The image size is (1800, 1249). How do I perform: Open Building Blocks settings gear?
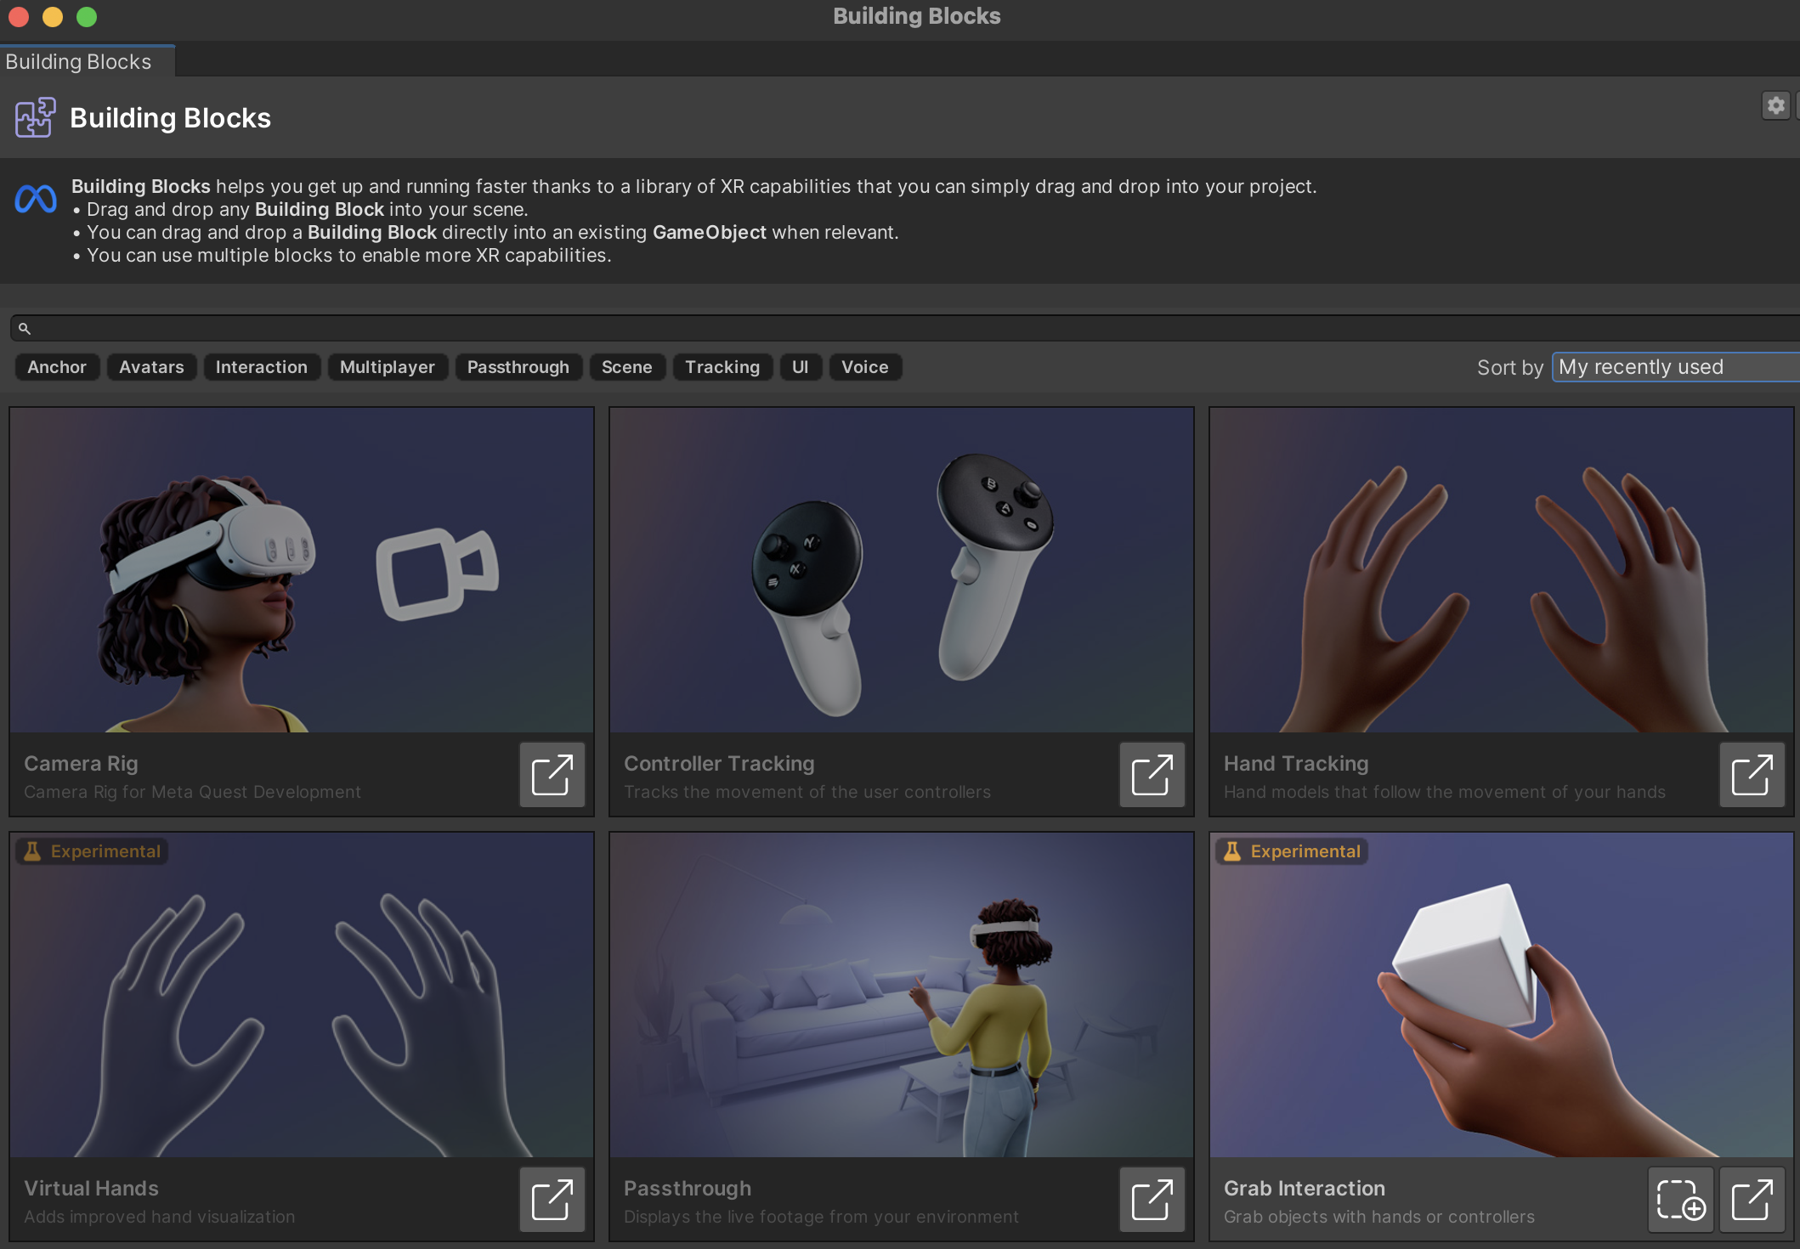(1775, 106)
